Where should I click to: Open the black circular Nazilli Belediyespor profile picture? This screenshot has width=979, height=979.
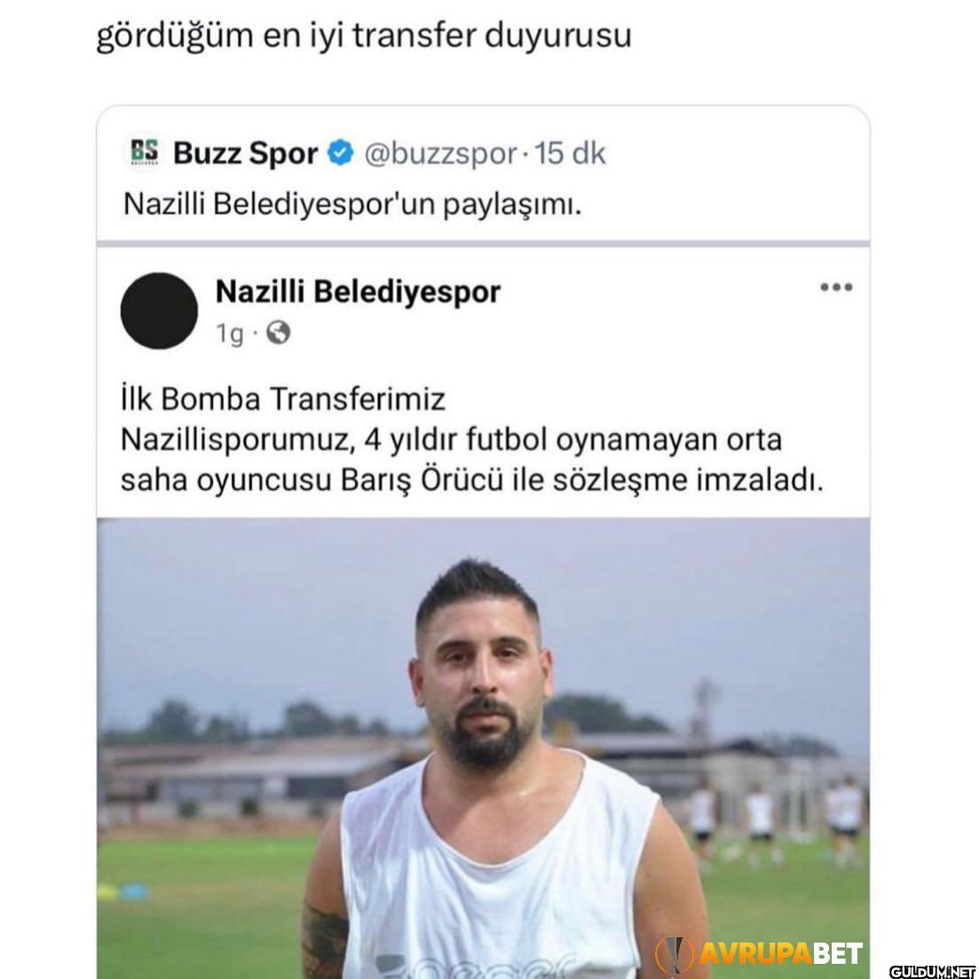tap(159, 311)
